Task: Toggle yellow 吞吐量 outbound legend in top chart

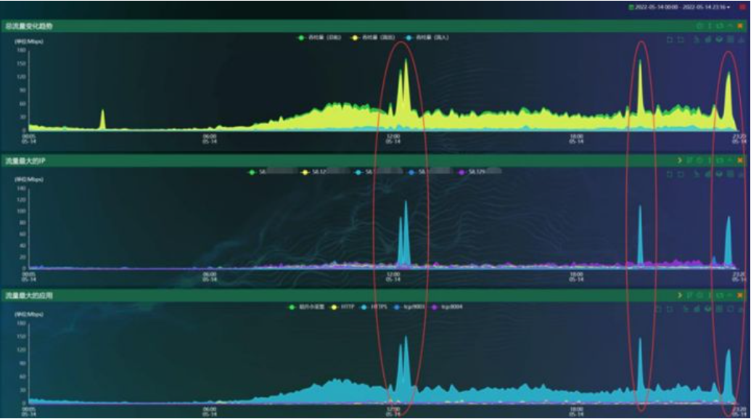Action: (x=373, y=37)
